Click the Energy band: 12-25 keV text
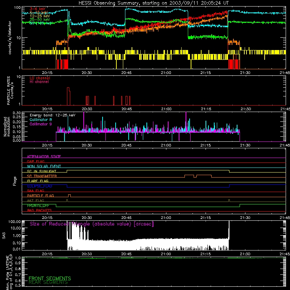Viewport: 290px width, 290px height. [x=53, y=115]
